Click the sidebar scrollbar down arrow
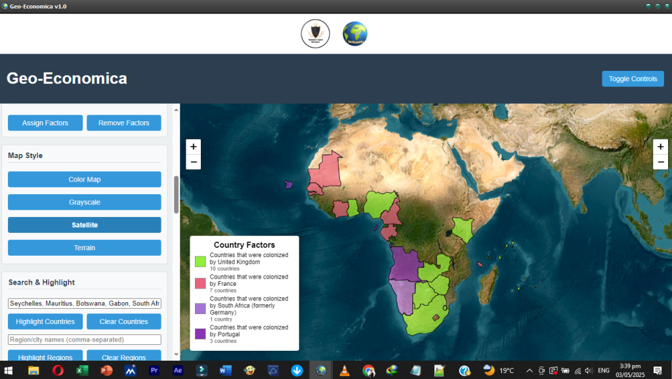Image resolution: width=672 pixels, height=379 pixels. point(176,355)
